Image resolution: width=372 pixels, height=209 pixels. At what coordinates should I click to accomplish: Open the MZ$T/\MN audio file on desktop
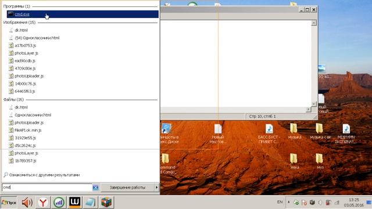[346, 134]
